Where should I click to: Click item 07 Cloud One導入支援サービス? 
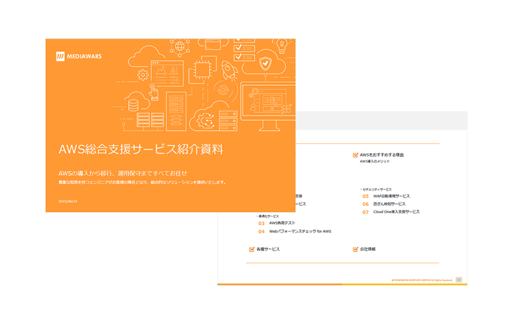tap(391, 212)
